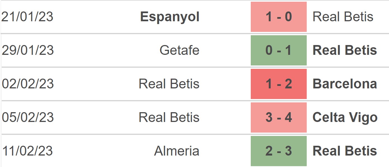Open the 1 - 2 red score box
The height and width of the screenshot is (167, 389).
click(278, 84)
